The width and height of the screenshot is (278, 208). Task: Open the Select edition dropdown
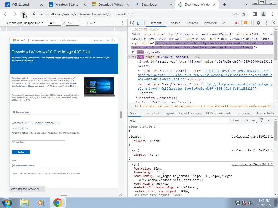click(x=38, y=142)
